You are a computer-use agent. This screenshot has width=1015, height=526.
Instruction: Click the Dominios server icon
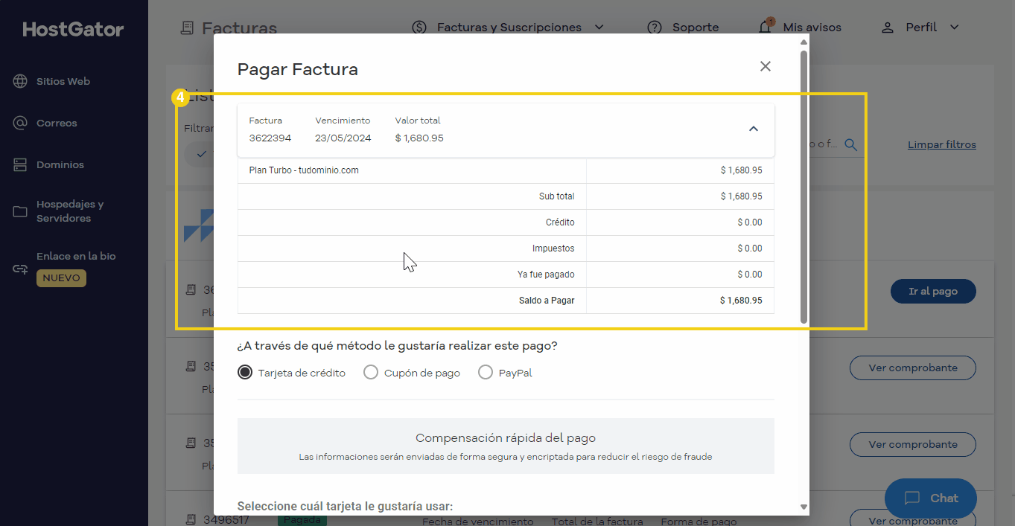point(20,164)
